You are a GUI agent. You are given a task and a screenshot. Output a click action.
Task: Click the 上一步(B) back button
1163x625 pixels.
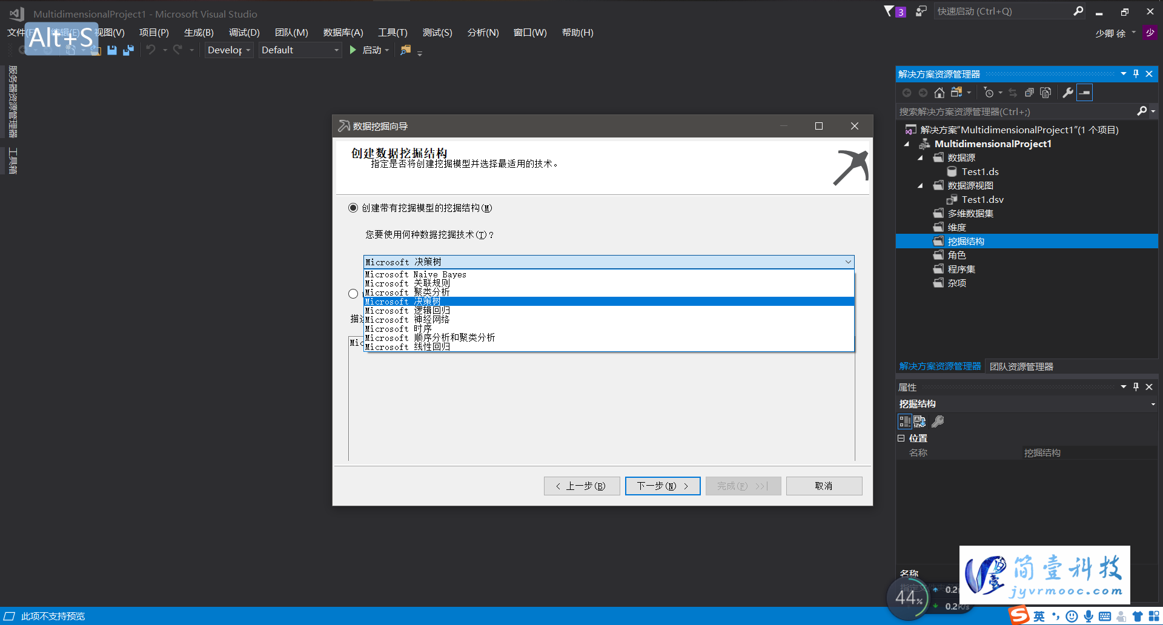point(582,486)
